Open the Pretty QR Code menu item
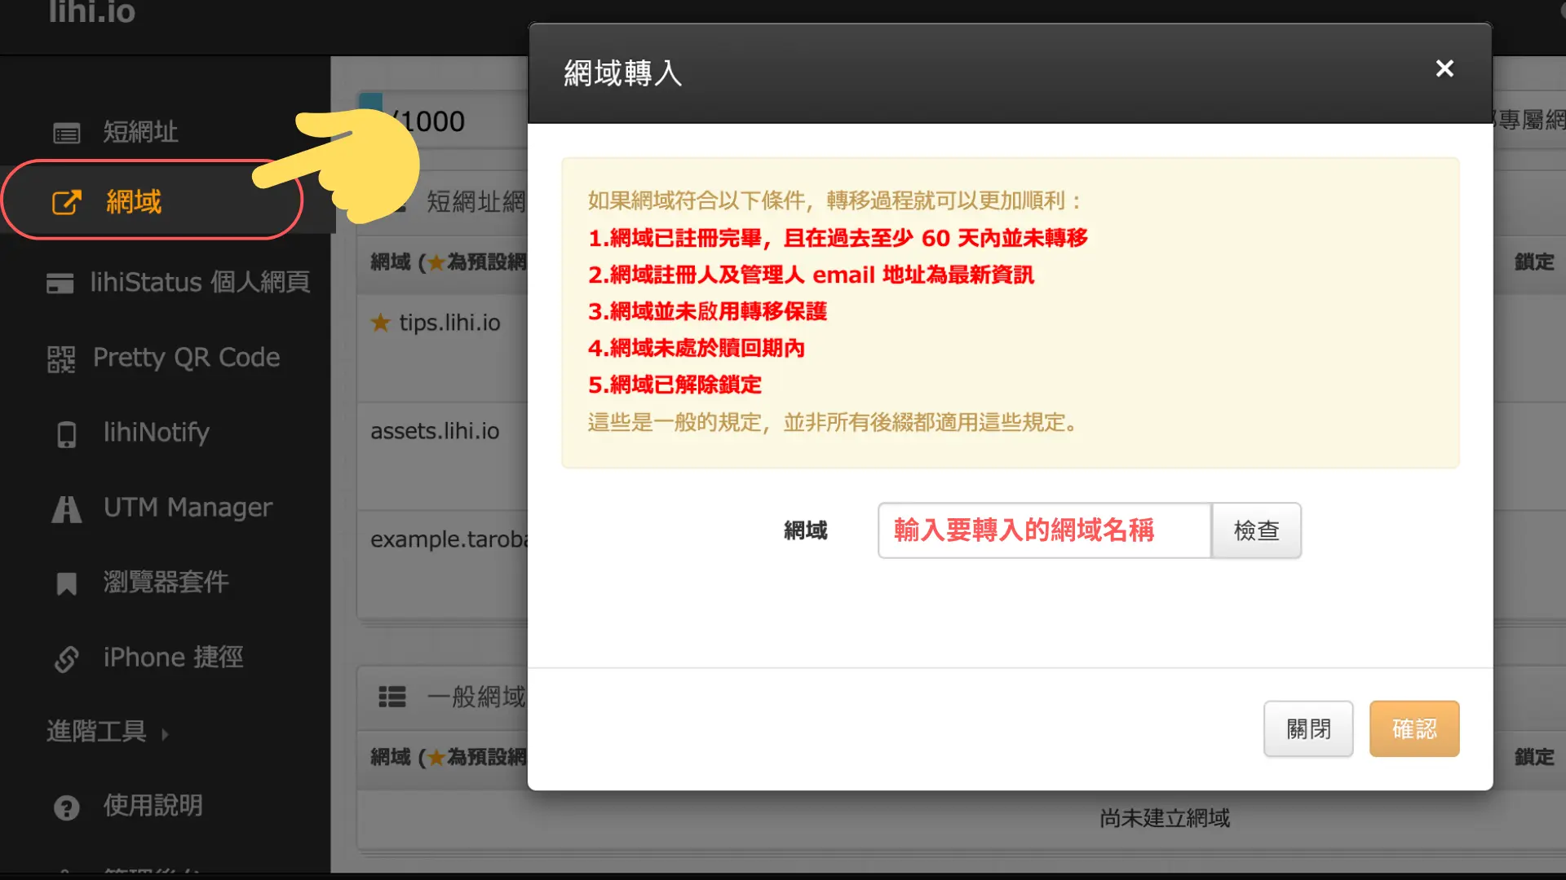1566x880 pixels. tap(186, 358)
